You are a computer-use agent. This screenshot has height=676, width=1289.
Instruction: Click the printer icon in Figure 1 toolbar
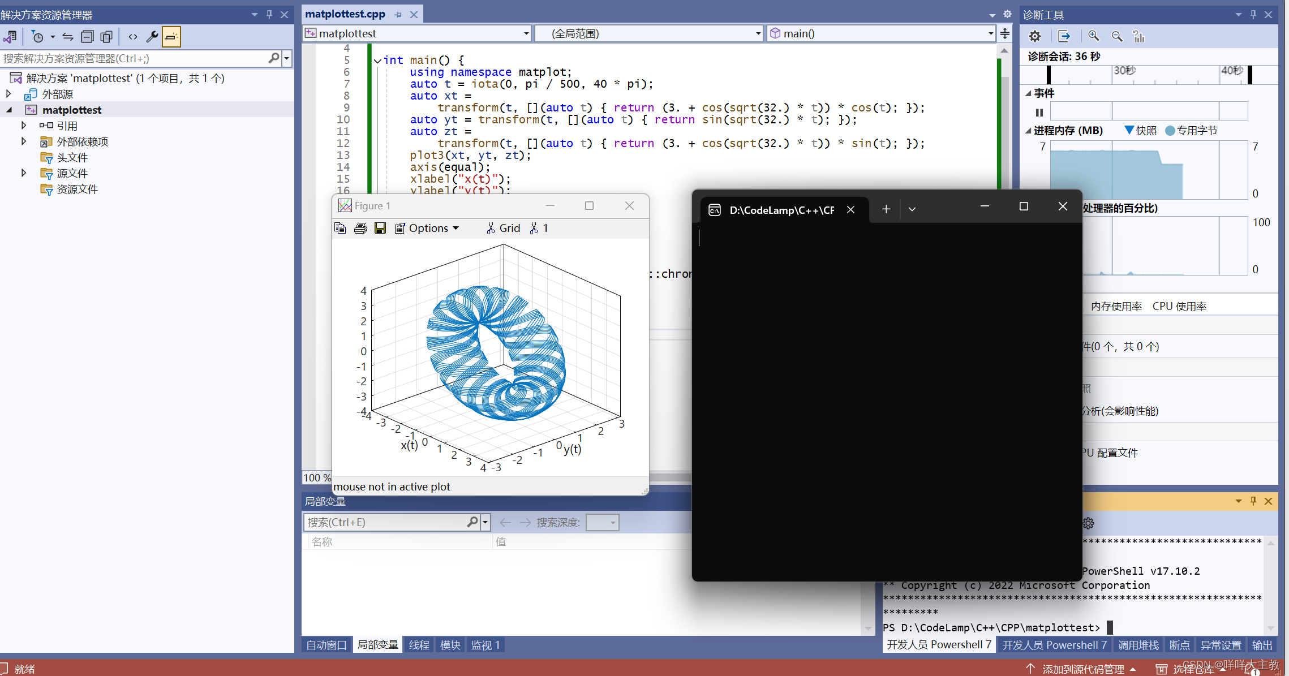pyautogui.click(x=360, y=228)
